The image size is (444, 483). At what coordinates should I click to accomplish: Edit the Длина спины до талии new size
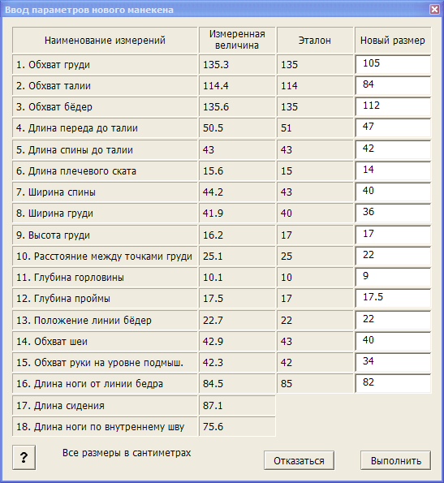pos(393,149)
